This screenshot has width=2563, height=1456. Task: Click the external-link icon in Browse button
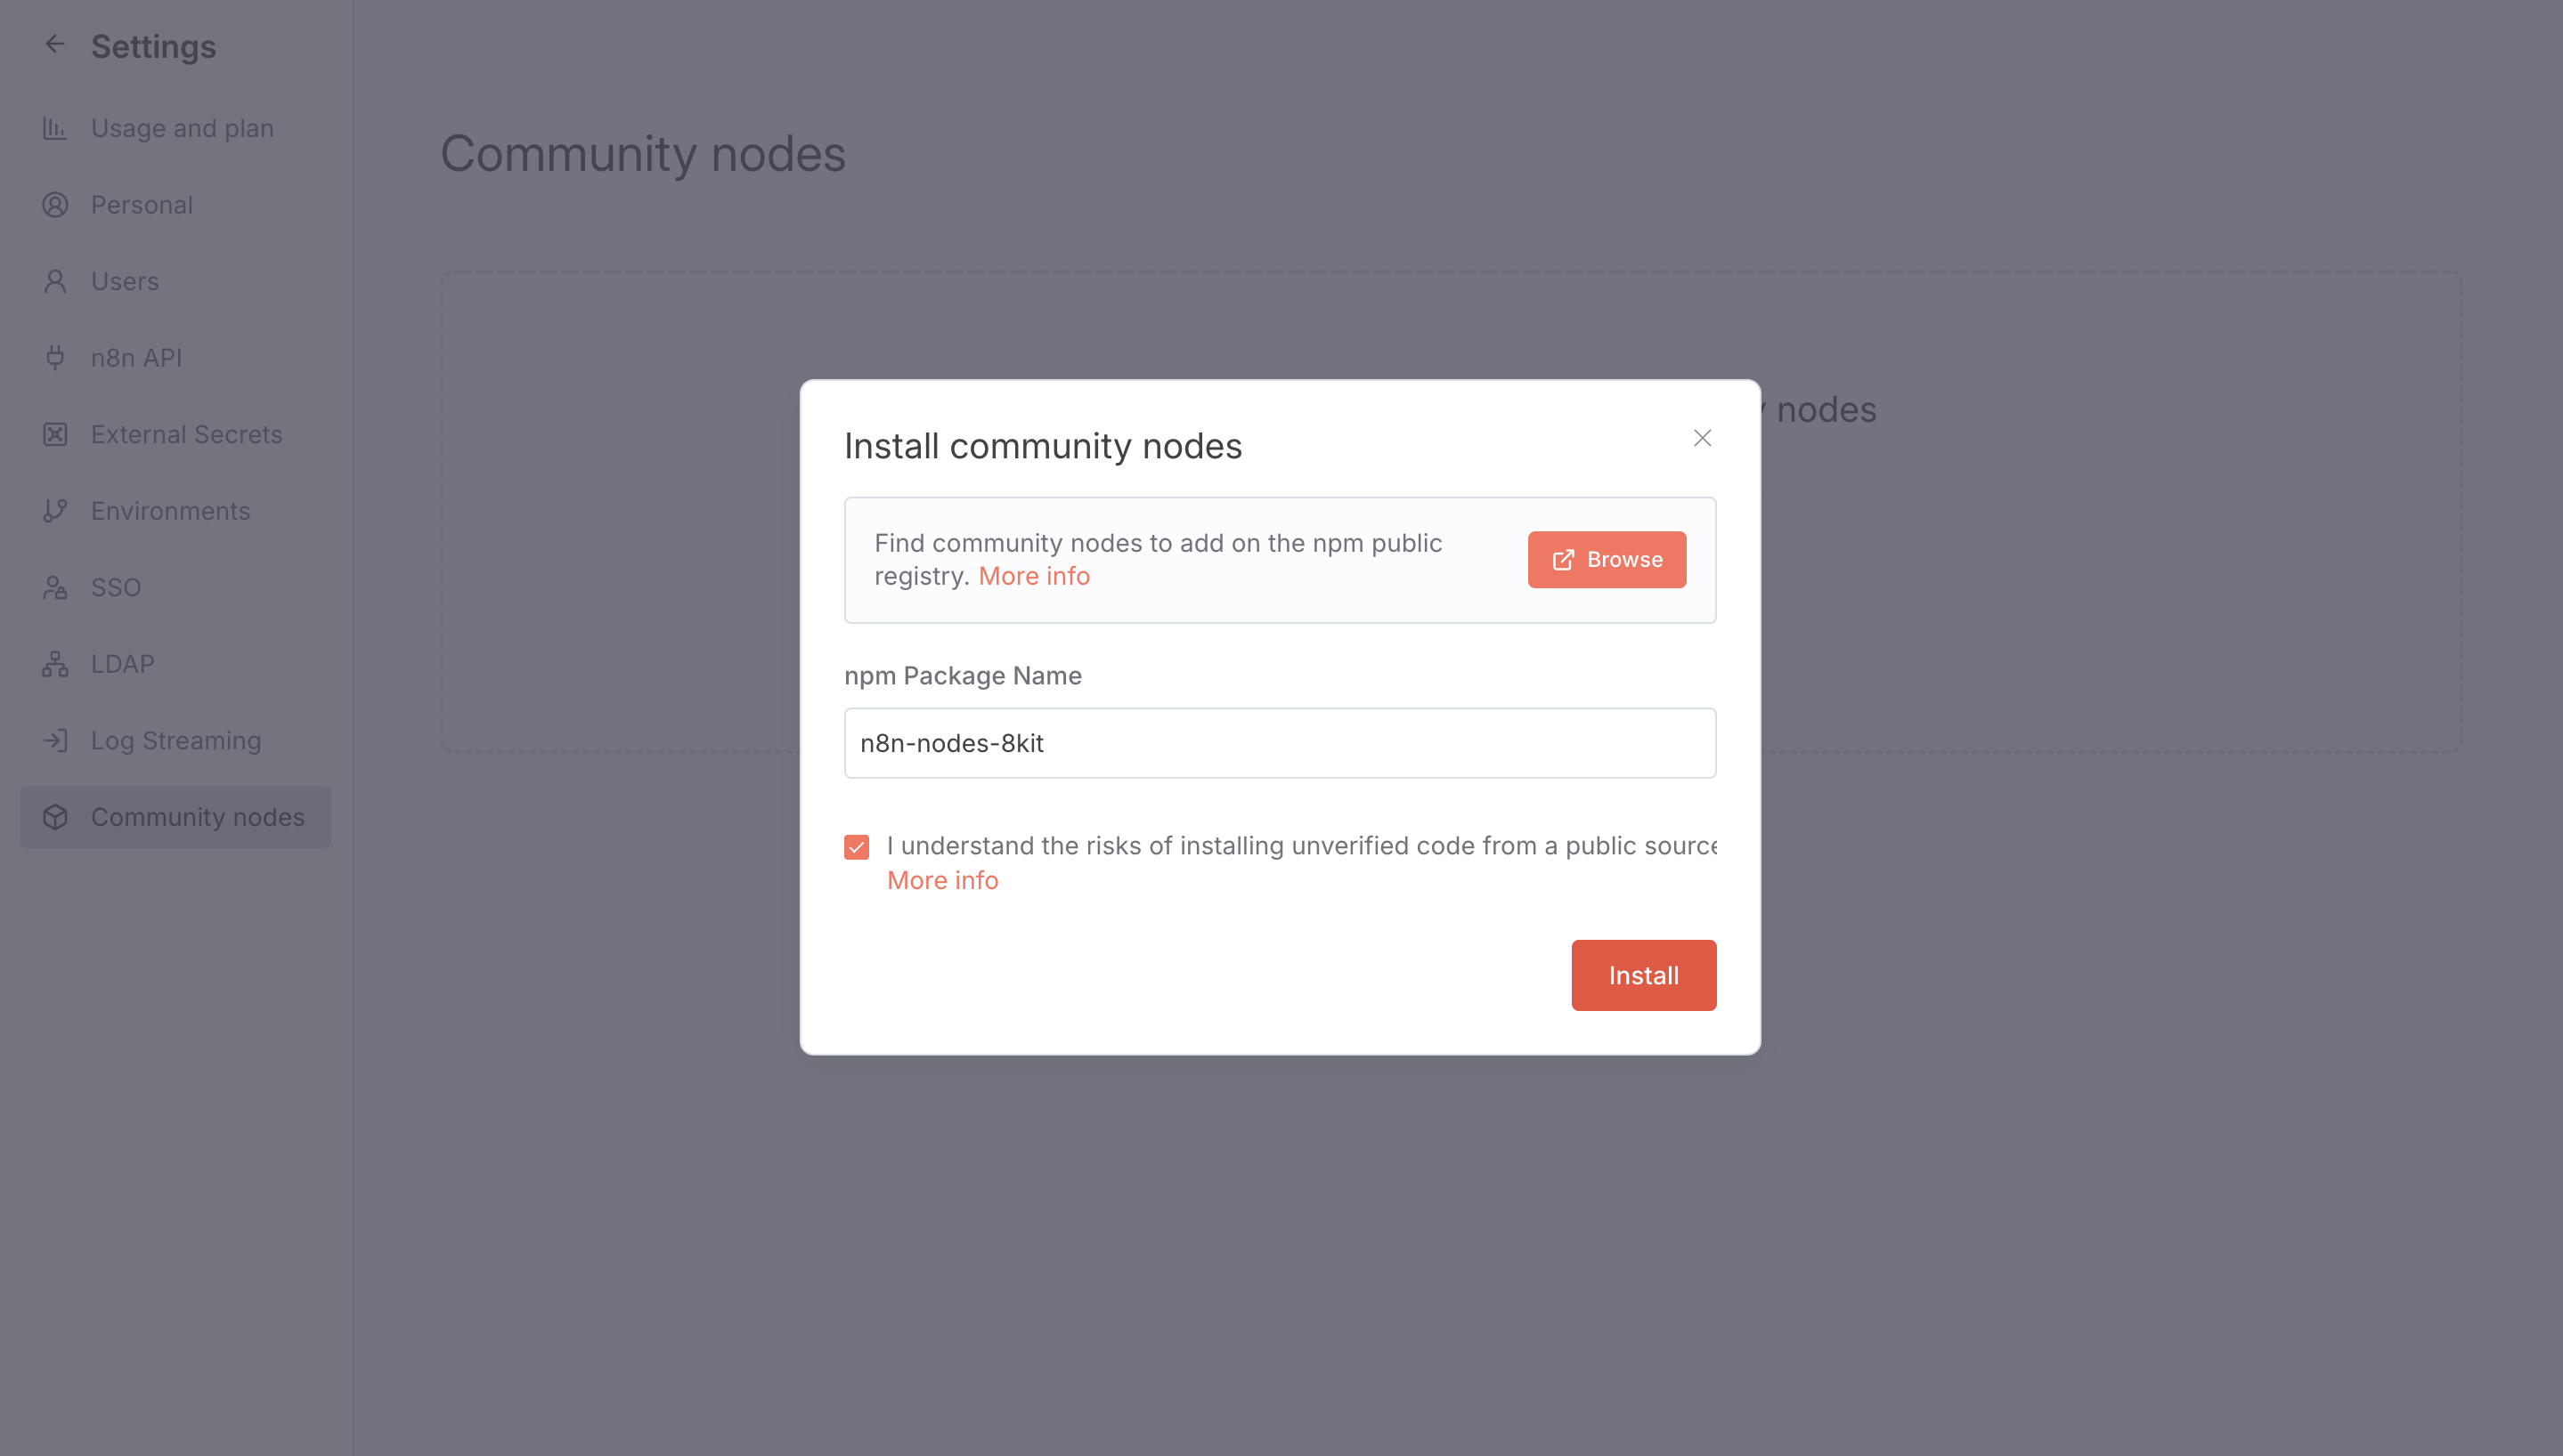1563,560
